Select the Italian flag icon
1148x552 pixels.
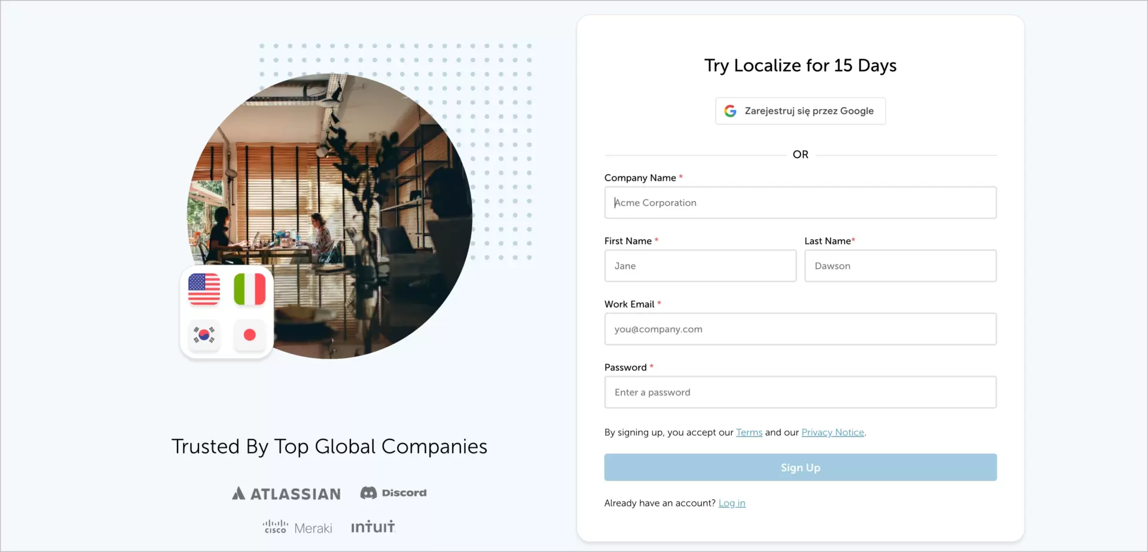click(x=249, y=289)
